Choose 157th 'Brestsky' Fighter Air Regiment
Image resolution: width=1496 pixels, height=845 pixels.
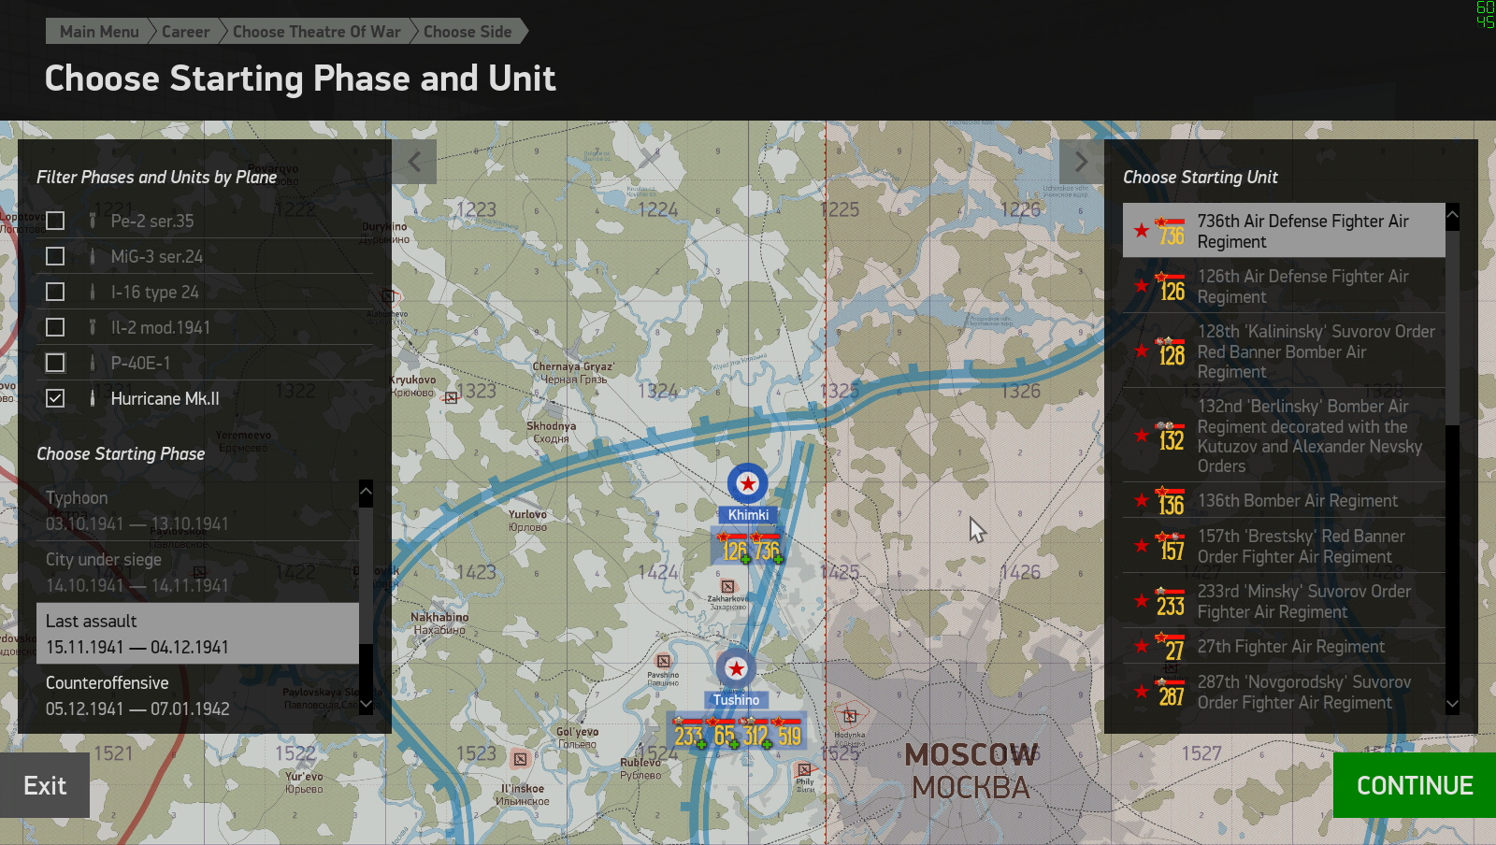pos(1284,546)
